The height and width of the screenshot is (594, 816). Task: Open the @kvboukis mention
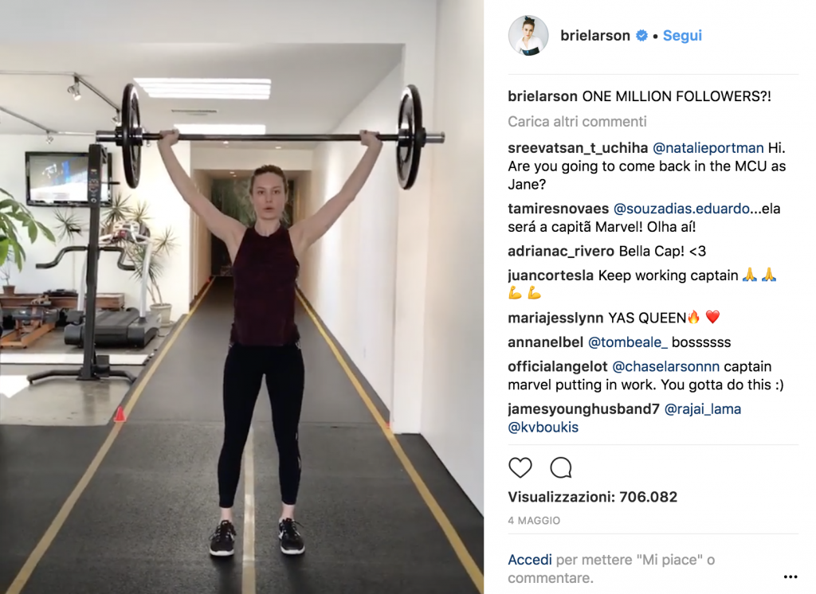tap(543, 428)
